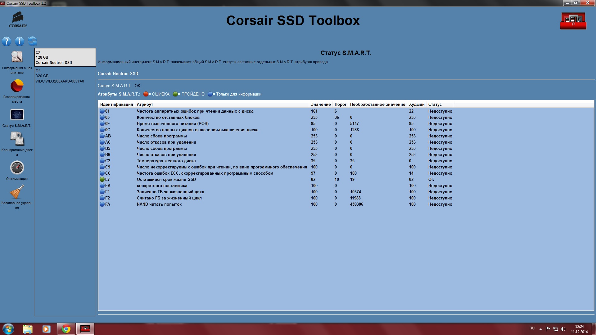The width and height of the screenshot is (596, 335).
Task: Open the drive information magnifier icon
Action: [x=17, y=57]
